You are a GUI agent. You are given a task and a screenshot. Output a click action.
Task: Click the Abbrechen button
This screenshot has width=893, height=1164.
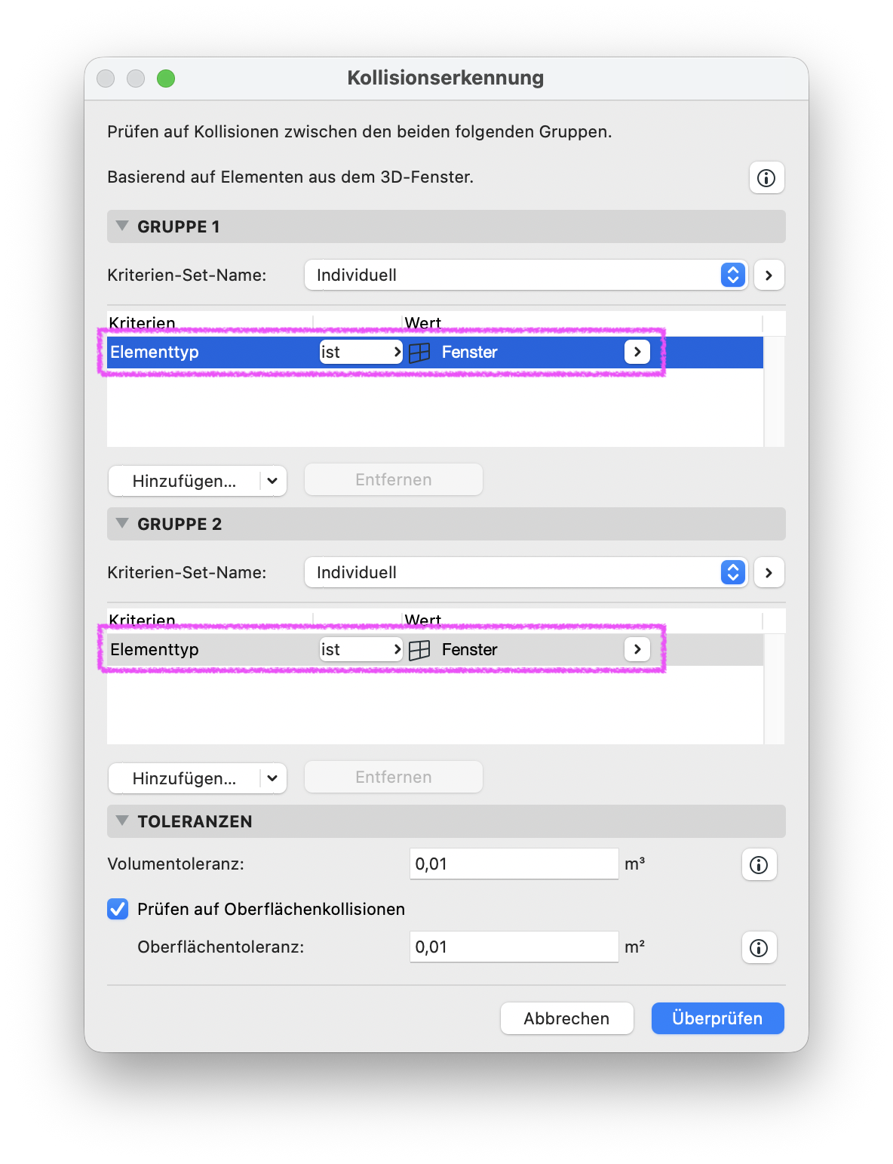click(567, 1018)
